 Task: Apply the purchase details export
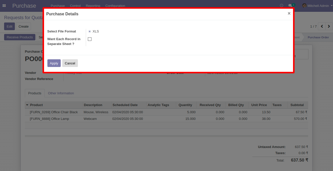tap(54, 63)
